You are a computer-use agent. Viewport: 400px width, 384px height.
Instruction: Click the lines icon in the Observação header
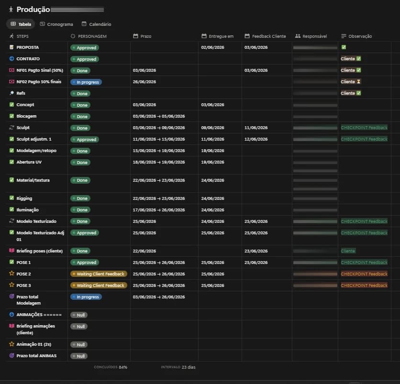coord(344,36)
